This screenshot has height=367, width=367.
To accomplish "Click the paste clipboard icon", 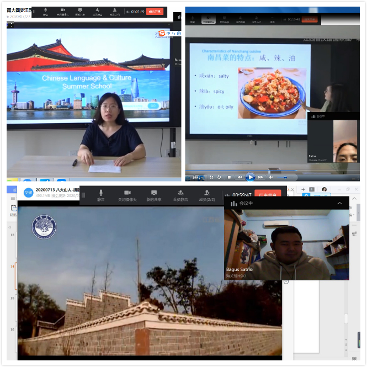I will pos(13,208).
